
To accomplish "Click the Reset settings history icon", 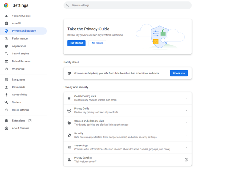I will [6, 110].
